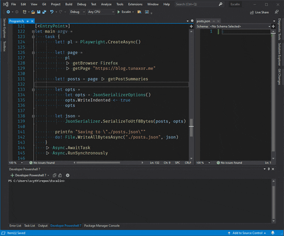Screen dimensions: 284x236
Task: Switch to the Error List tab
Action: tap(15, 226)
